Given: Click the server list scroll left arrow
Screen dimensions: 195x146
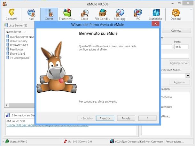Looking at the screenshot, I should click(x=7, y=105).
